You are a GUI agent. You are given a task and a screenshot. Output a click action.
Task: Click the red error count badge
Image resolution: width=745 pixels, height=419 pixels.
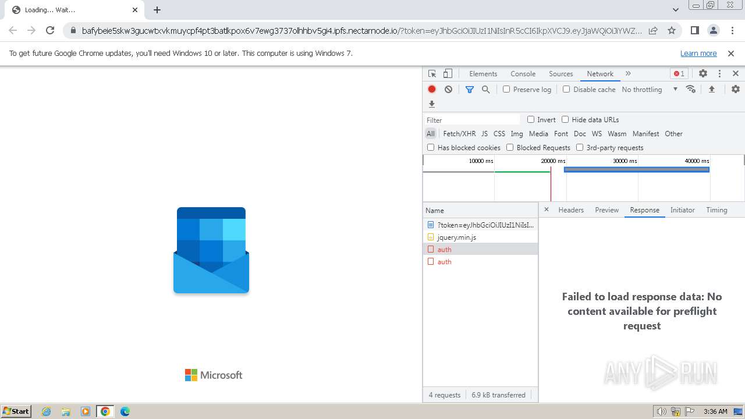[x=679, y=73]
